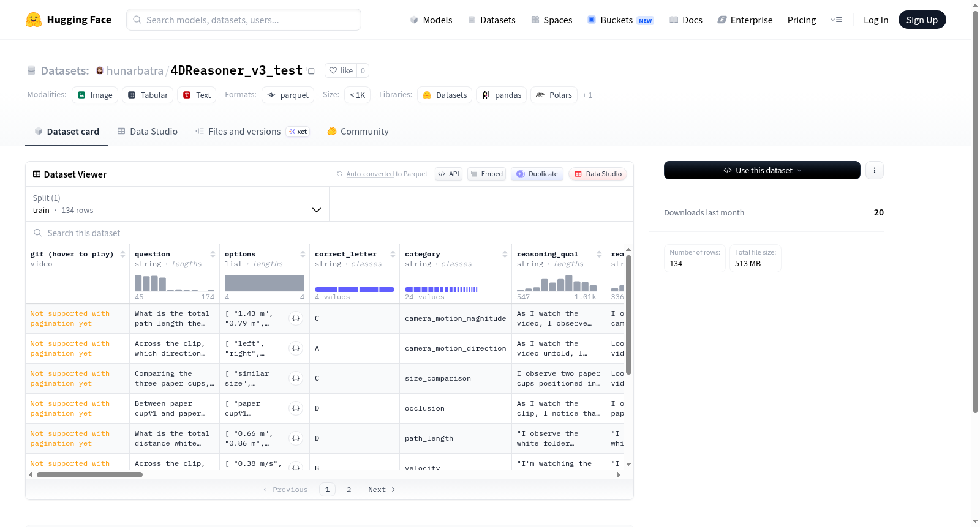Screen dimensions: 980x527
Task: Click the table's horizontal scrollbar thumb
Action: click(x=89, y=474)
